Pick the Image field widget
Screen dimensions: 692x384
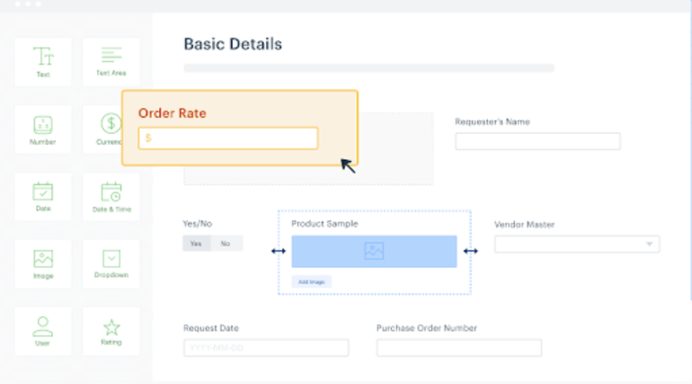point(43,264)
